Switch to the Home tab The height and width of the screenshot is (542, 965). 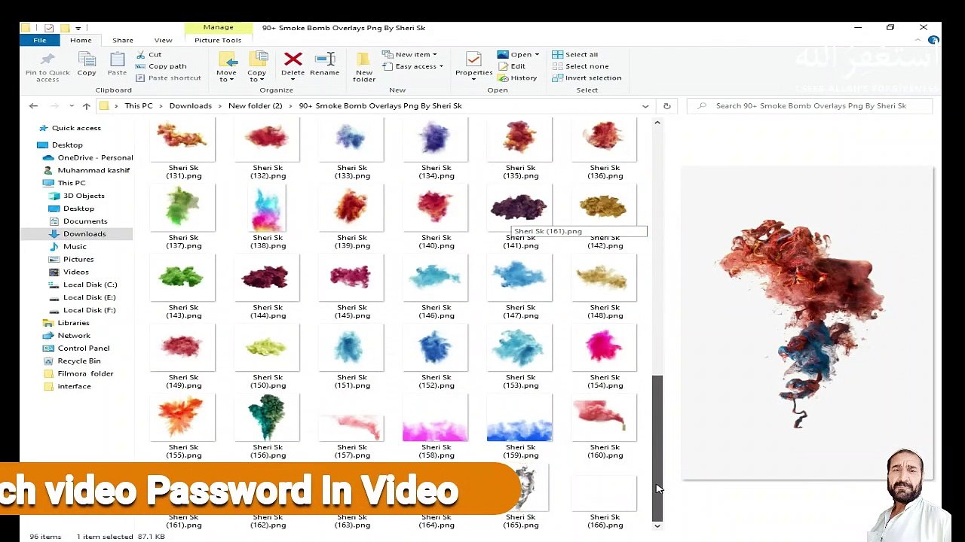tap(81, 40)
